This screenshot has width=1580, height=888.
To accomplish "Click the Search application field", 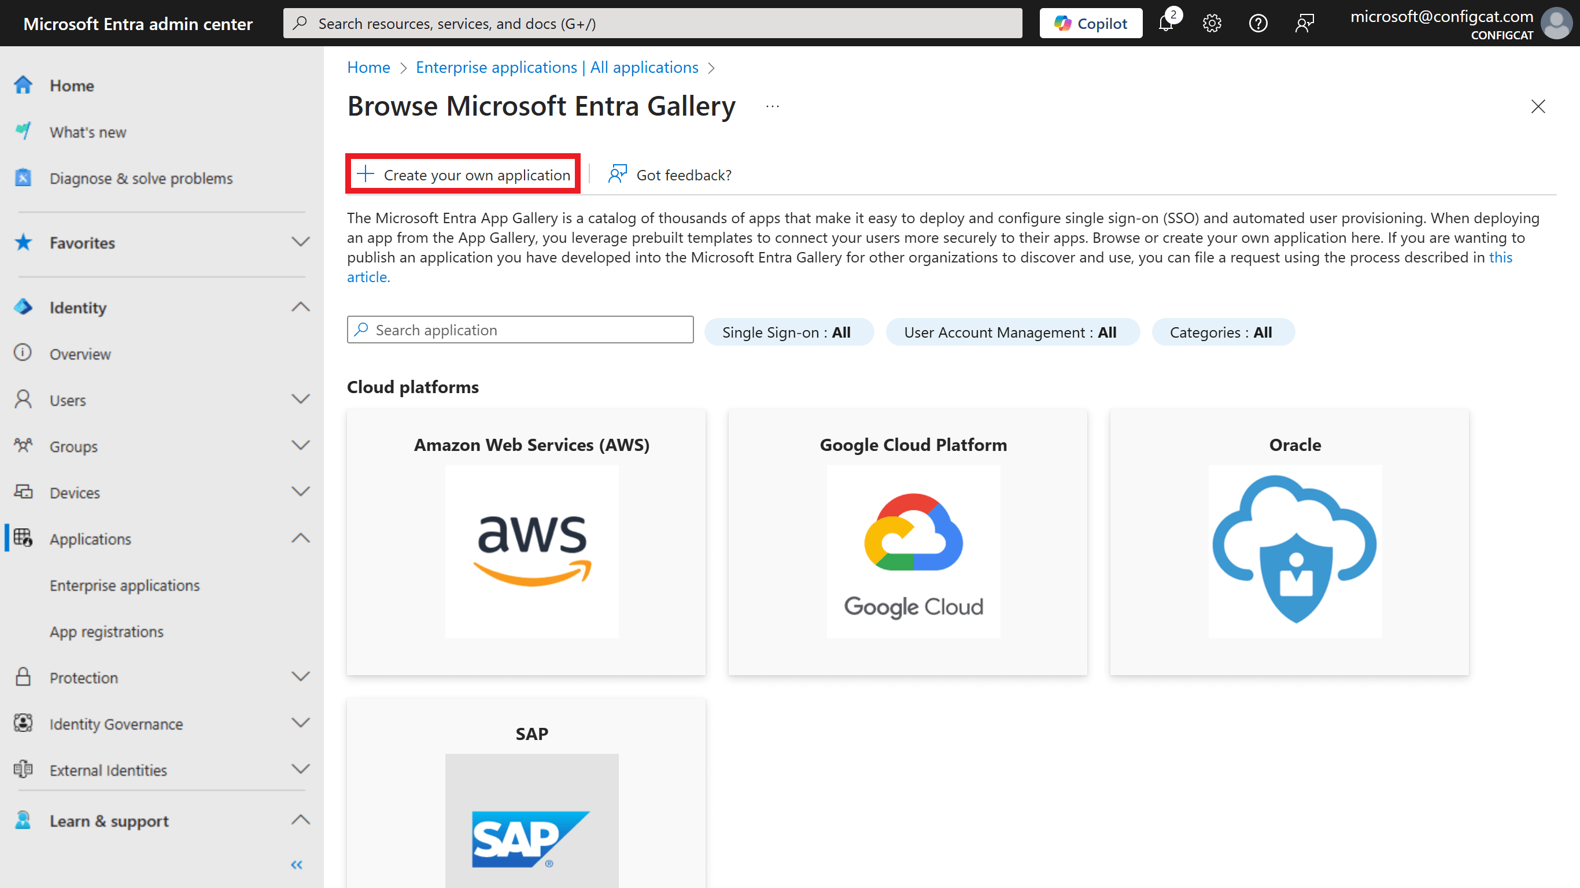I will (x=519, y=330).
